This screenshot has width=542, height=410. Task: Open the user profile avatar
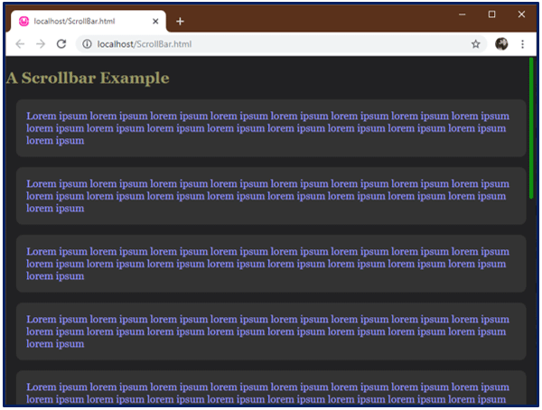coord(501,44)
